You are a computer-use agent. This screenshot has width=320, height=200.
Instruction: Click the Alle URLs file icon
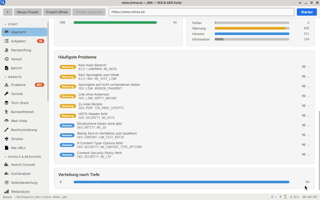[6, 148]
